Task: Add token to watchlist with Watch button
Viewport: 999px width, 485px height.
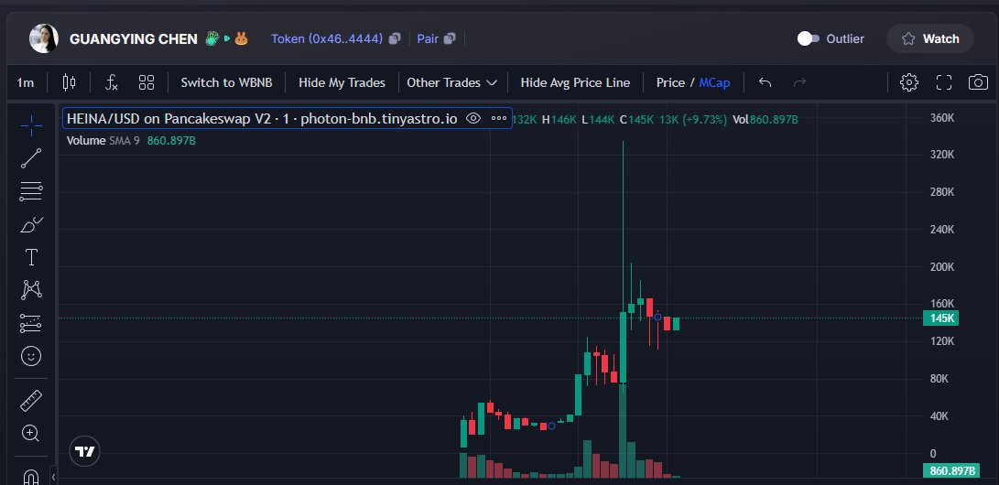Action: (x=930, y=38)
